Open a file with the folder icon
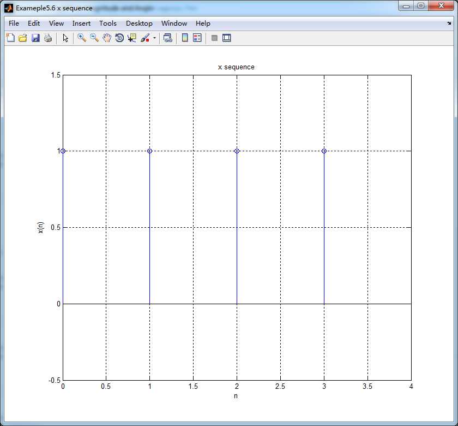 point(23,38)
